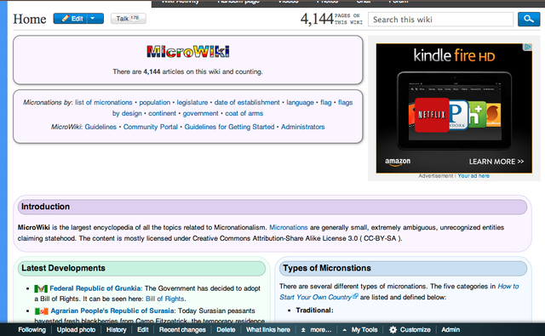The image size is (545, 336).
Task: Open the continent link
Action: pyautogui.click(x=163, y=113)
